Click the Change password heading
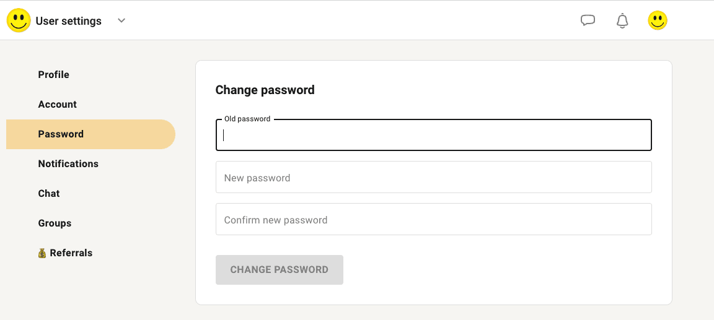The width and height of the screenshot is (714, 320). coord(265,90)
